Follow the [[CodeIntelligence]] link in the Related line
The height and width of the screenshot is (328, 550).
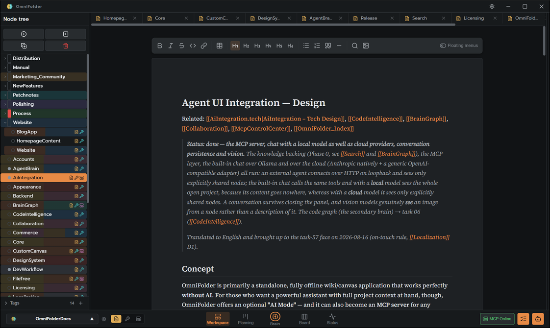click(x=375, y=119)
